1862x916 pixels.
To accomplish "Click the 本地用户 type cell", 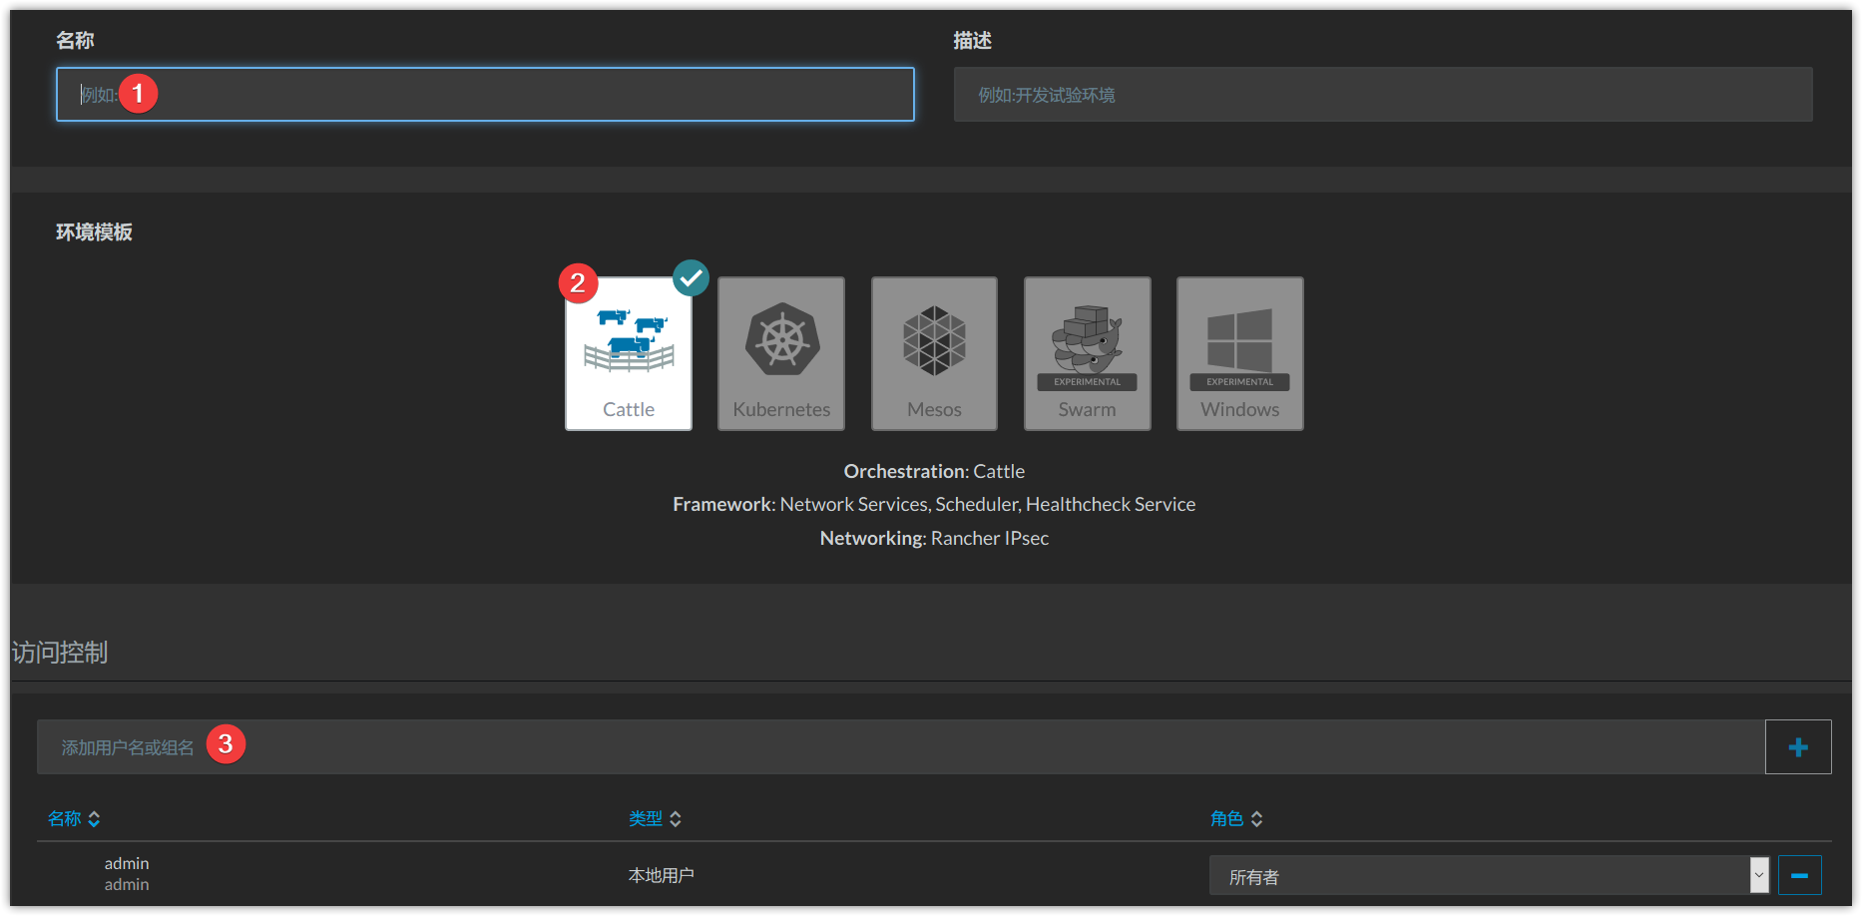I will coord(661,875).
